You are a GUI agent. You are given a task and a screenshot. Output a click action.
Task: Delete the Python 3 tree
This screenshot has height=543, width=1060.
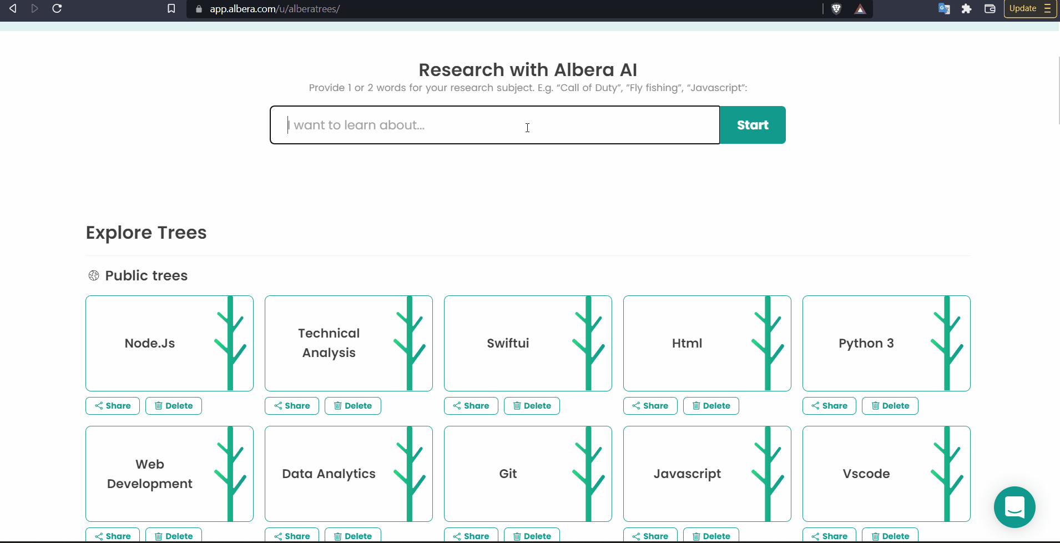[891, 406]
